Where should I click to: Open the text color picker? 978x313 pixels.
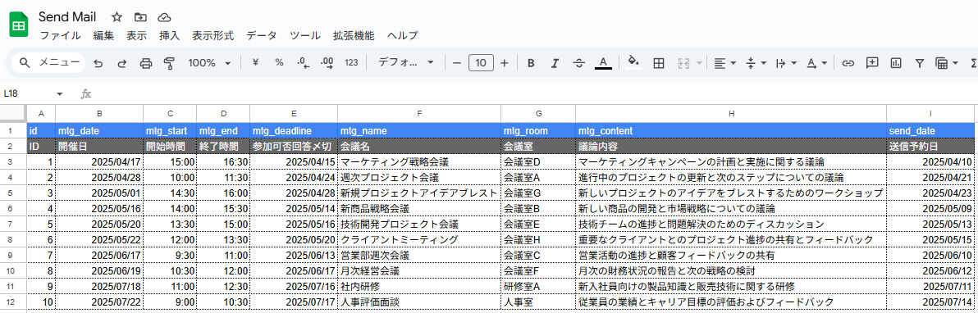click(602, 63)
